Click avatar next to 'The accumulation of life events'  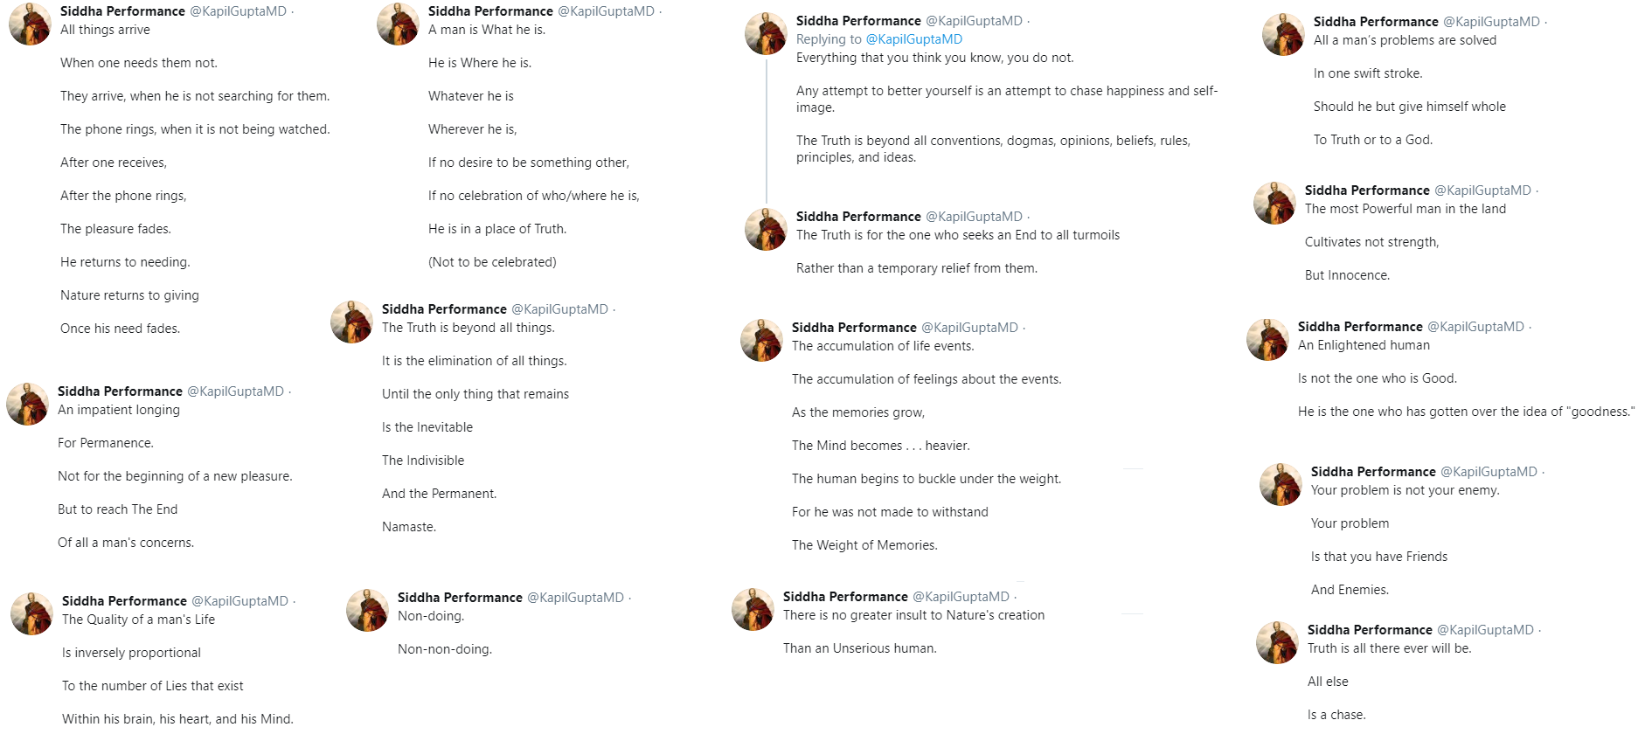coord(761,340)
